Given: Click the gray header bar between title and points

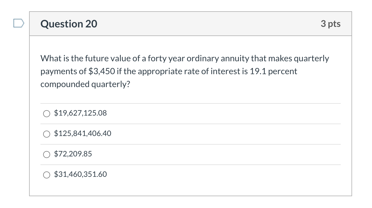Looking at the screenshot, I should [x=208, y=24].
